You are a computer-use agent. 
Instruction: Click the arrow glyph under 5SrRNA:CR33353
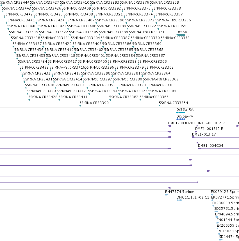click(161, 41)
